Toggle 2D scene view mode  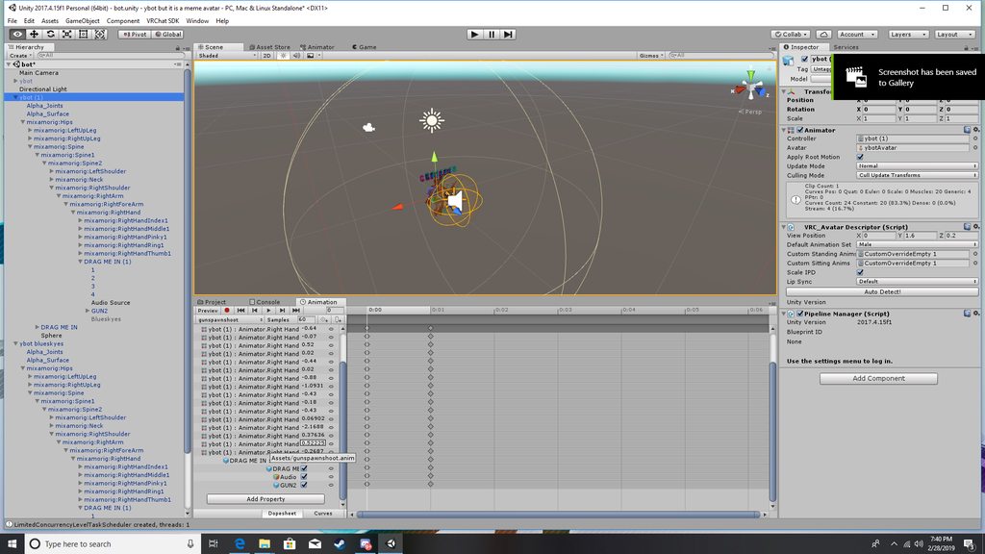click(267, 55)
